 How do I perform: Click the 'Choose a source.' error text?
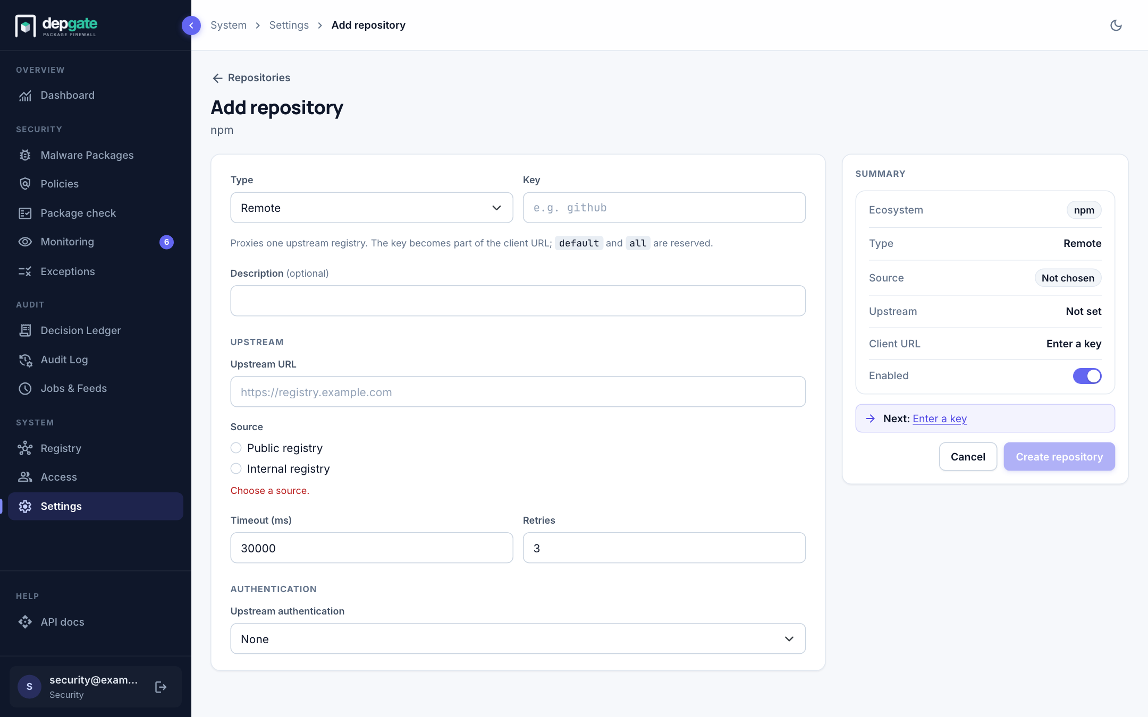(x=269, y=491)
